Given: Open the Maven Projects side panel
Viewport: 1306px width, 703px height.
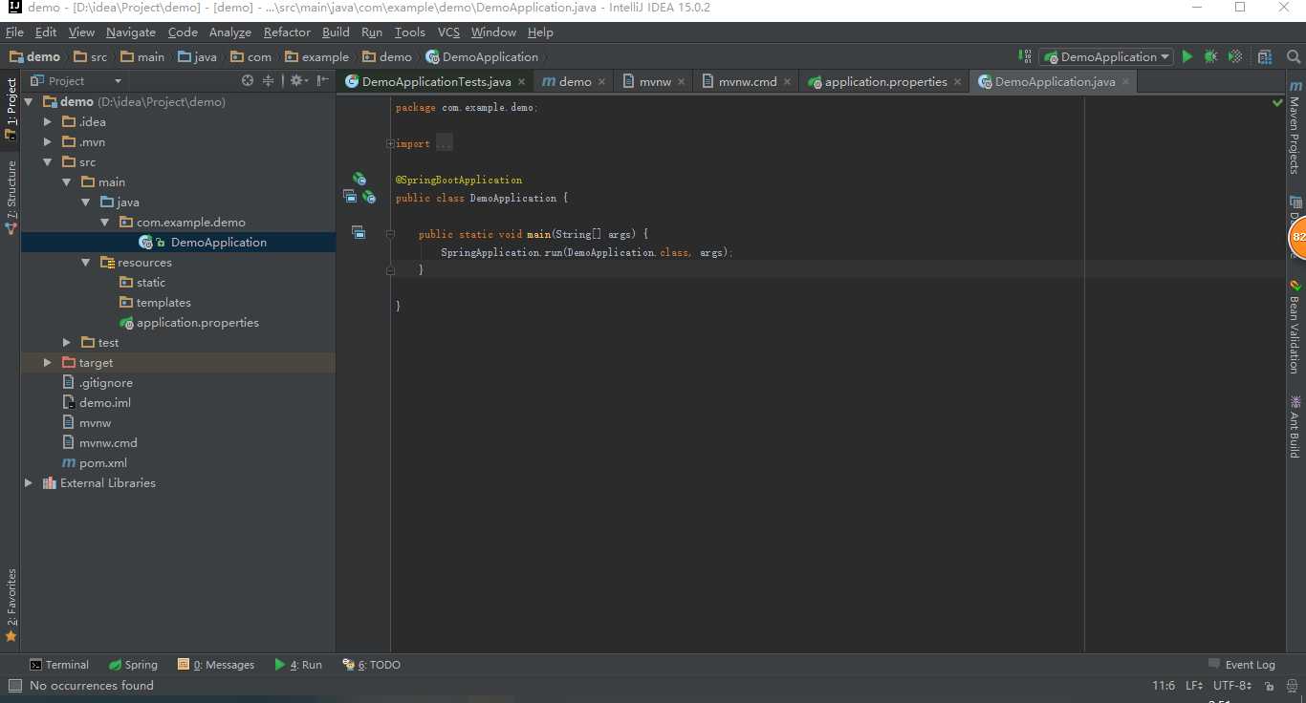Looking at the screenshot, I should point(1295,127).
